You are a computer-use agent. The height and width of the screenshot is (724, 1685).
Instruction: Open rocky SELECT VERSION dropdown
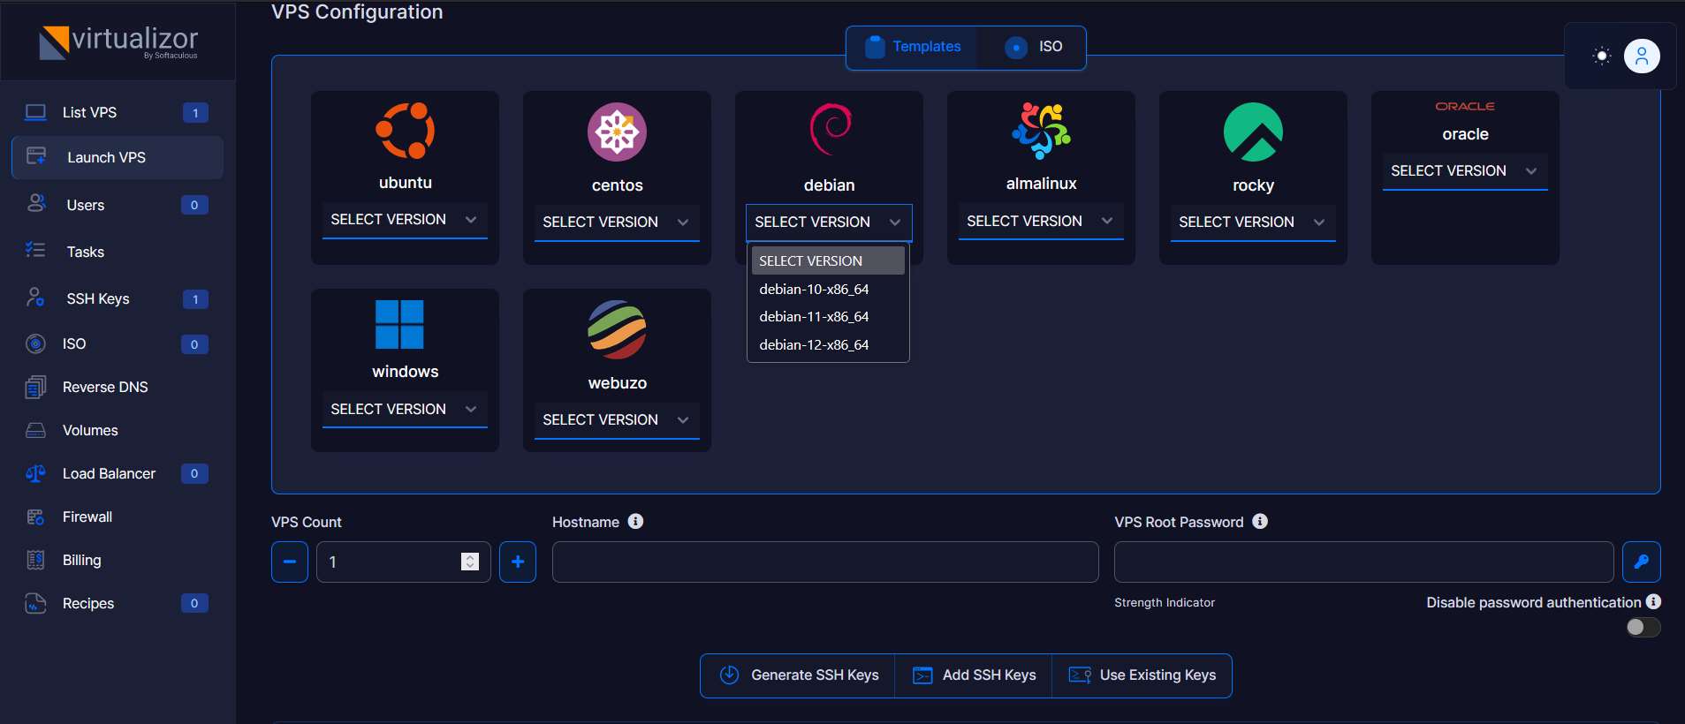point(1253,222)
